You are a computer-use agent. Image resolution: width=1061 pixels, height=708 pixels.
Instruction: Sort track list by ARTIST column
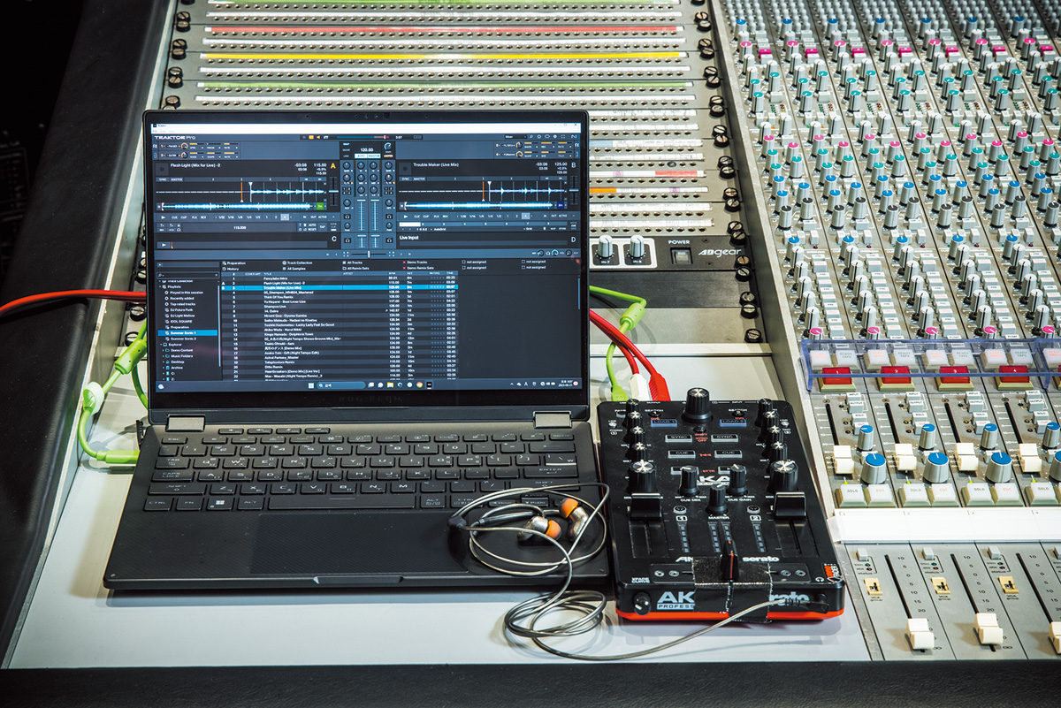point(348,274)
